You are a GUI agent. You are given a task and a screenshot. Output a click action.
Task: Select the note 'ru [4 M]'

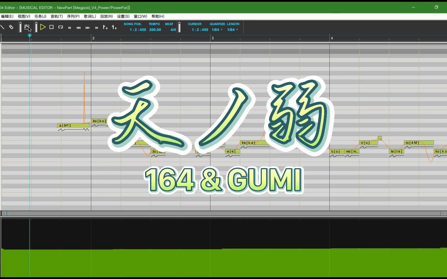coord(419,143)
